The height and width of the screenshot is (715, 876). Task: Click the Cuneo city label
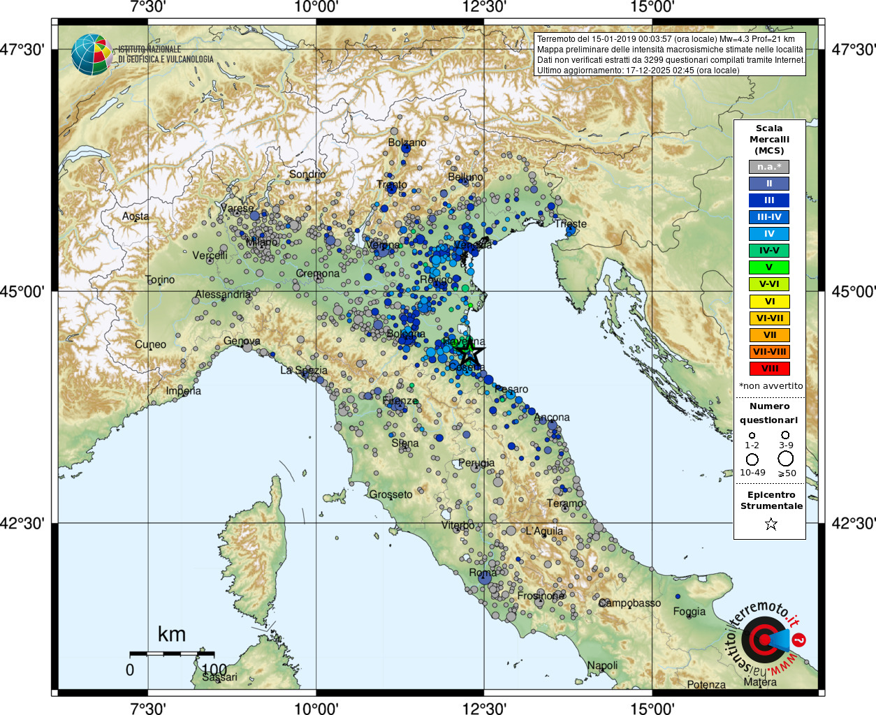150,344
